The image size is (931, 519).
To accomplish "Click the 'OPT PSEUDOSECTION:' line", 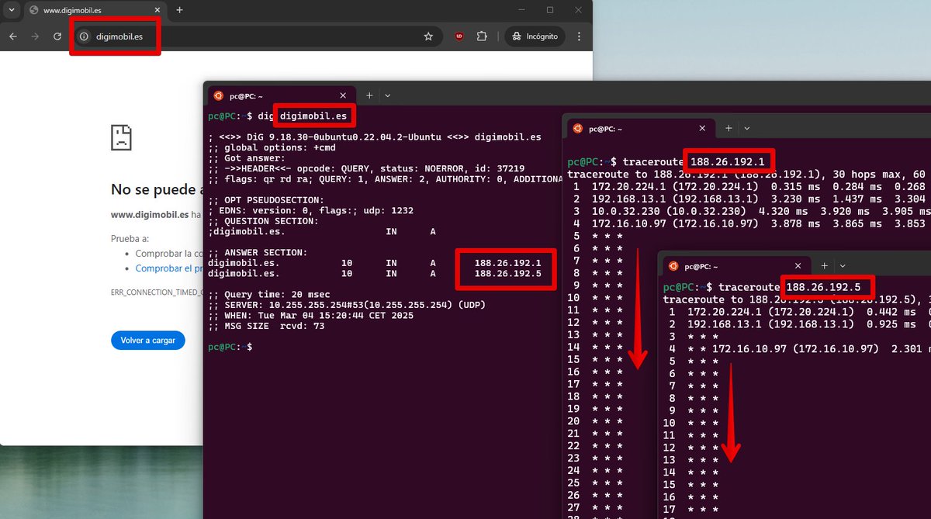I will (266, 199).
